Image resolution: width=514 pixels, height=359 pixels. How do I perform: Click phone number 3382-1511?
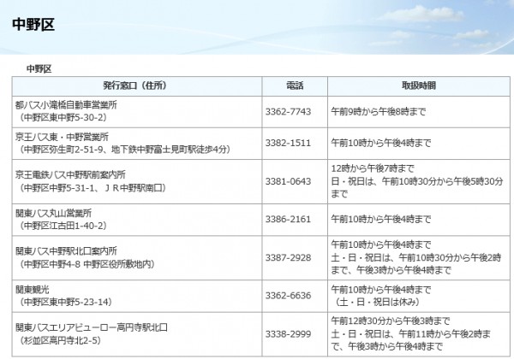[x=288, y=144]
